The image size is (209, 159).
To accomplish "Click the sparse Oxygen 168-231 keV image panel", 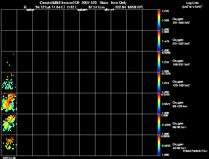I will coord(9,62).
